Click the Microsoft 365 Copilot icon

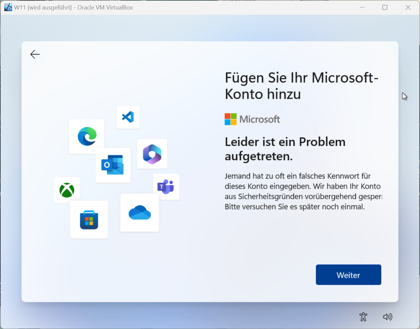point(152,154)
